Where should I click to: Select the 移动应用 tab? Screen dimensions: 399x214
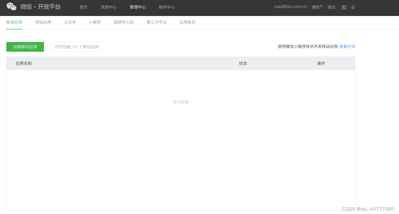click(14, 22)
